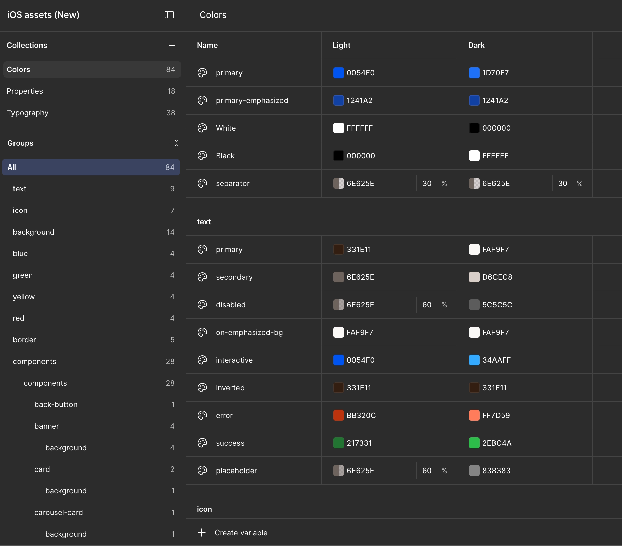622x546 pixels.
Task: Click palette icon of separator row
Action: tap(202, 183)
